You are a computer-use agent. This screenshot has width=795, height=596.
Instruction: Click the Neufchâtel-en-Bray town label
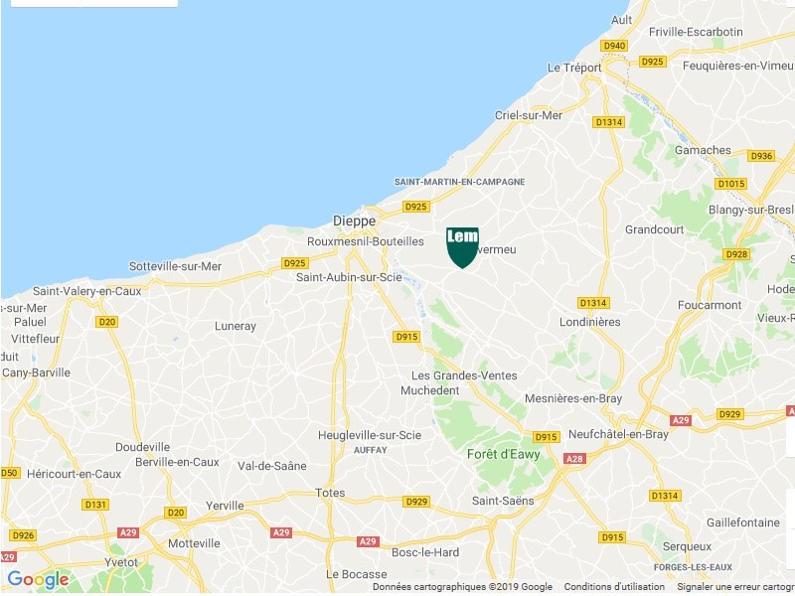click(618, 434)
